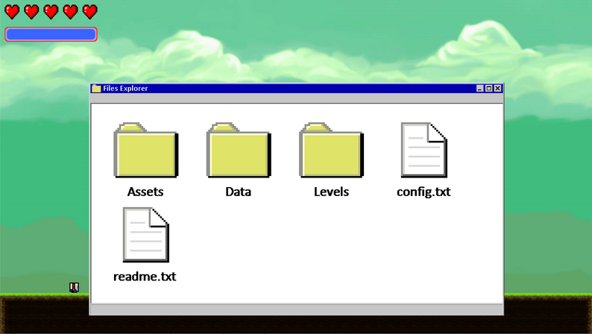Click the blue energy bar below hearts

[x=51, y=34]
